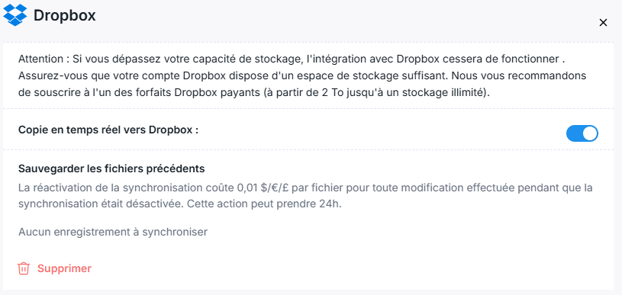Click the Dropbox logo icon
Image resolution: width=622 pixels, height=295 pixels.
tap(15, 15)
